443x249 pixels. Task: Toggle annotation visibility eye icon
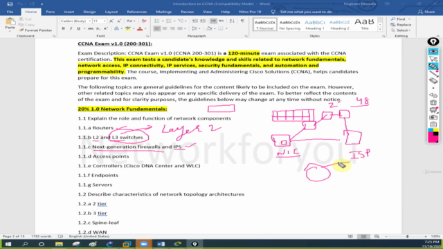[x=433, y=51]
